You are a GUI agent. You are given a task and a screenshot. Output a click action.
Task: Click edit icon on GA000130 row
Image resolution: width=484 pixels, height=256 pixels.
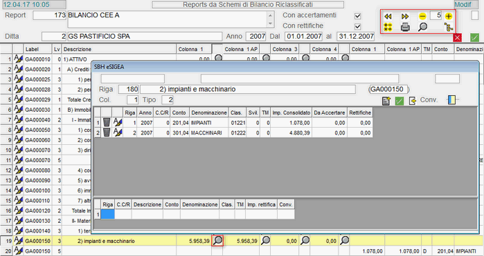pyautogui.click(x=18, y=221)
